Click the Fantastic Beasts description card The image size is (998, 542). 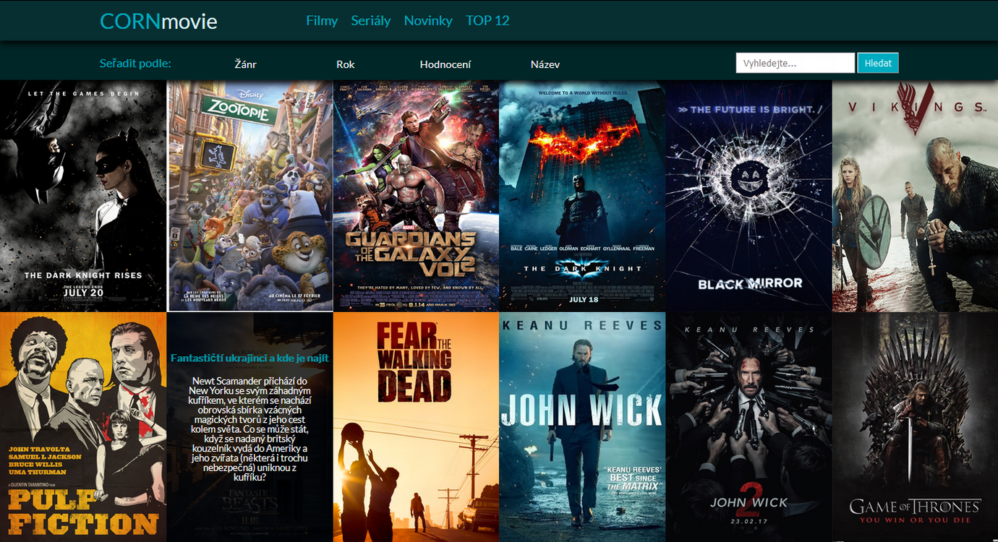click(x=249, y=427)
